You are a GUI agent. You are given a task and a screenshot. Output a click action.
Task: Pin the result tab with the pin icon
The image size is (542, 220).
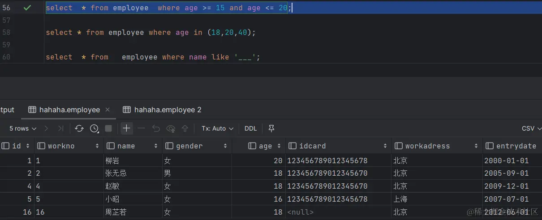[x=271, y=128]
